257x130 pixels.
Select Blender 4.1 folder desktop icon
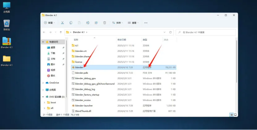tap(6, 61)
